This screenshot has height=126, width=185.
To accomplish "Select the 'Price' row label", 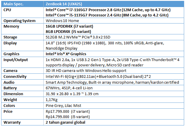I will (8, 112).
